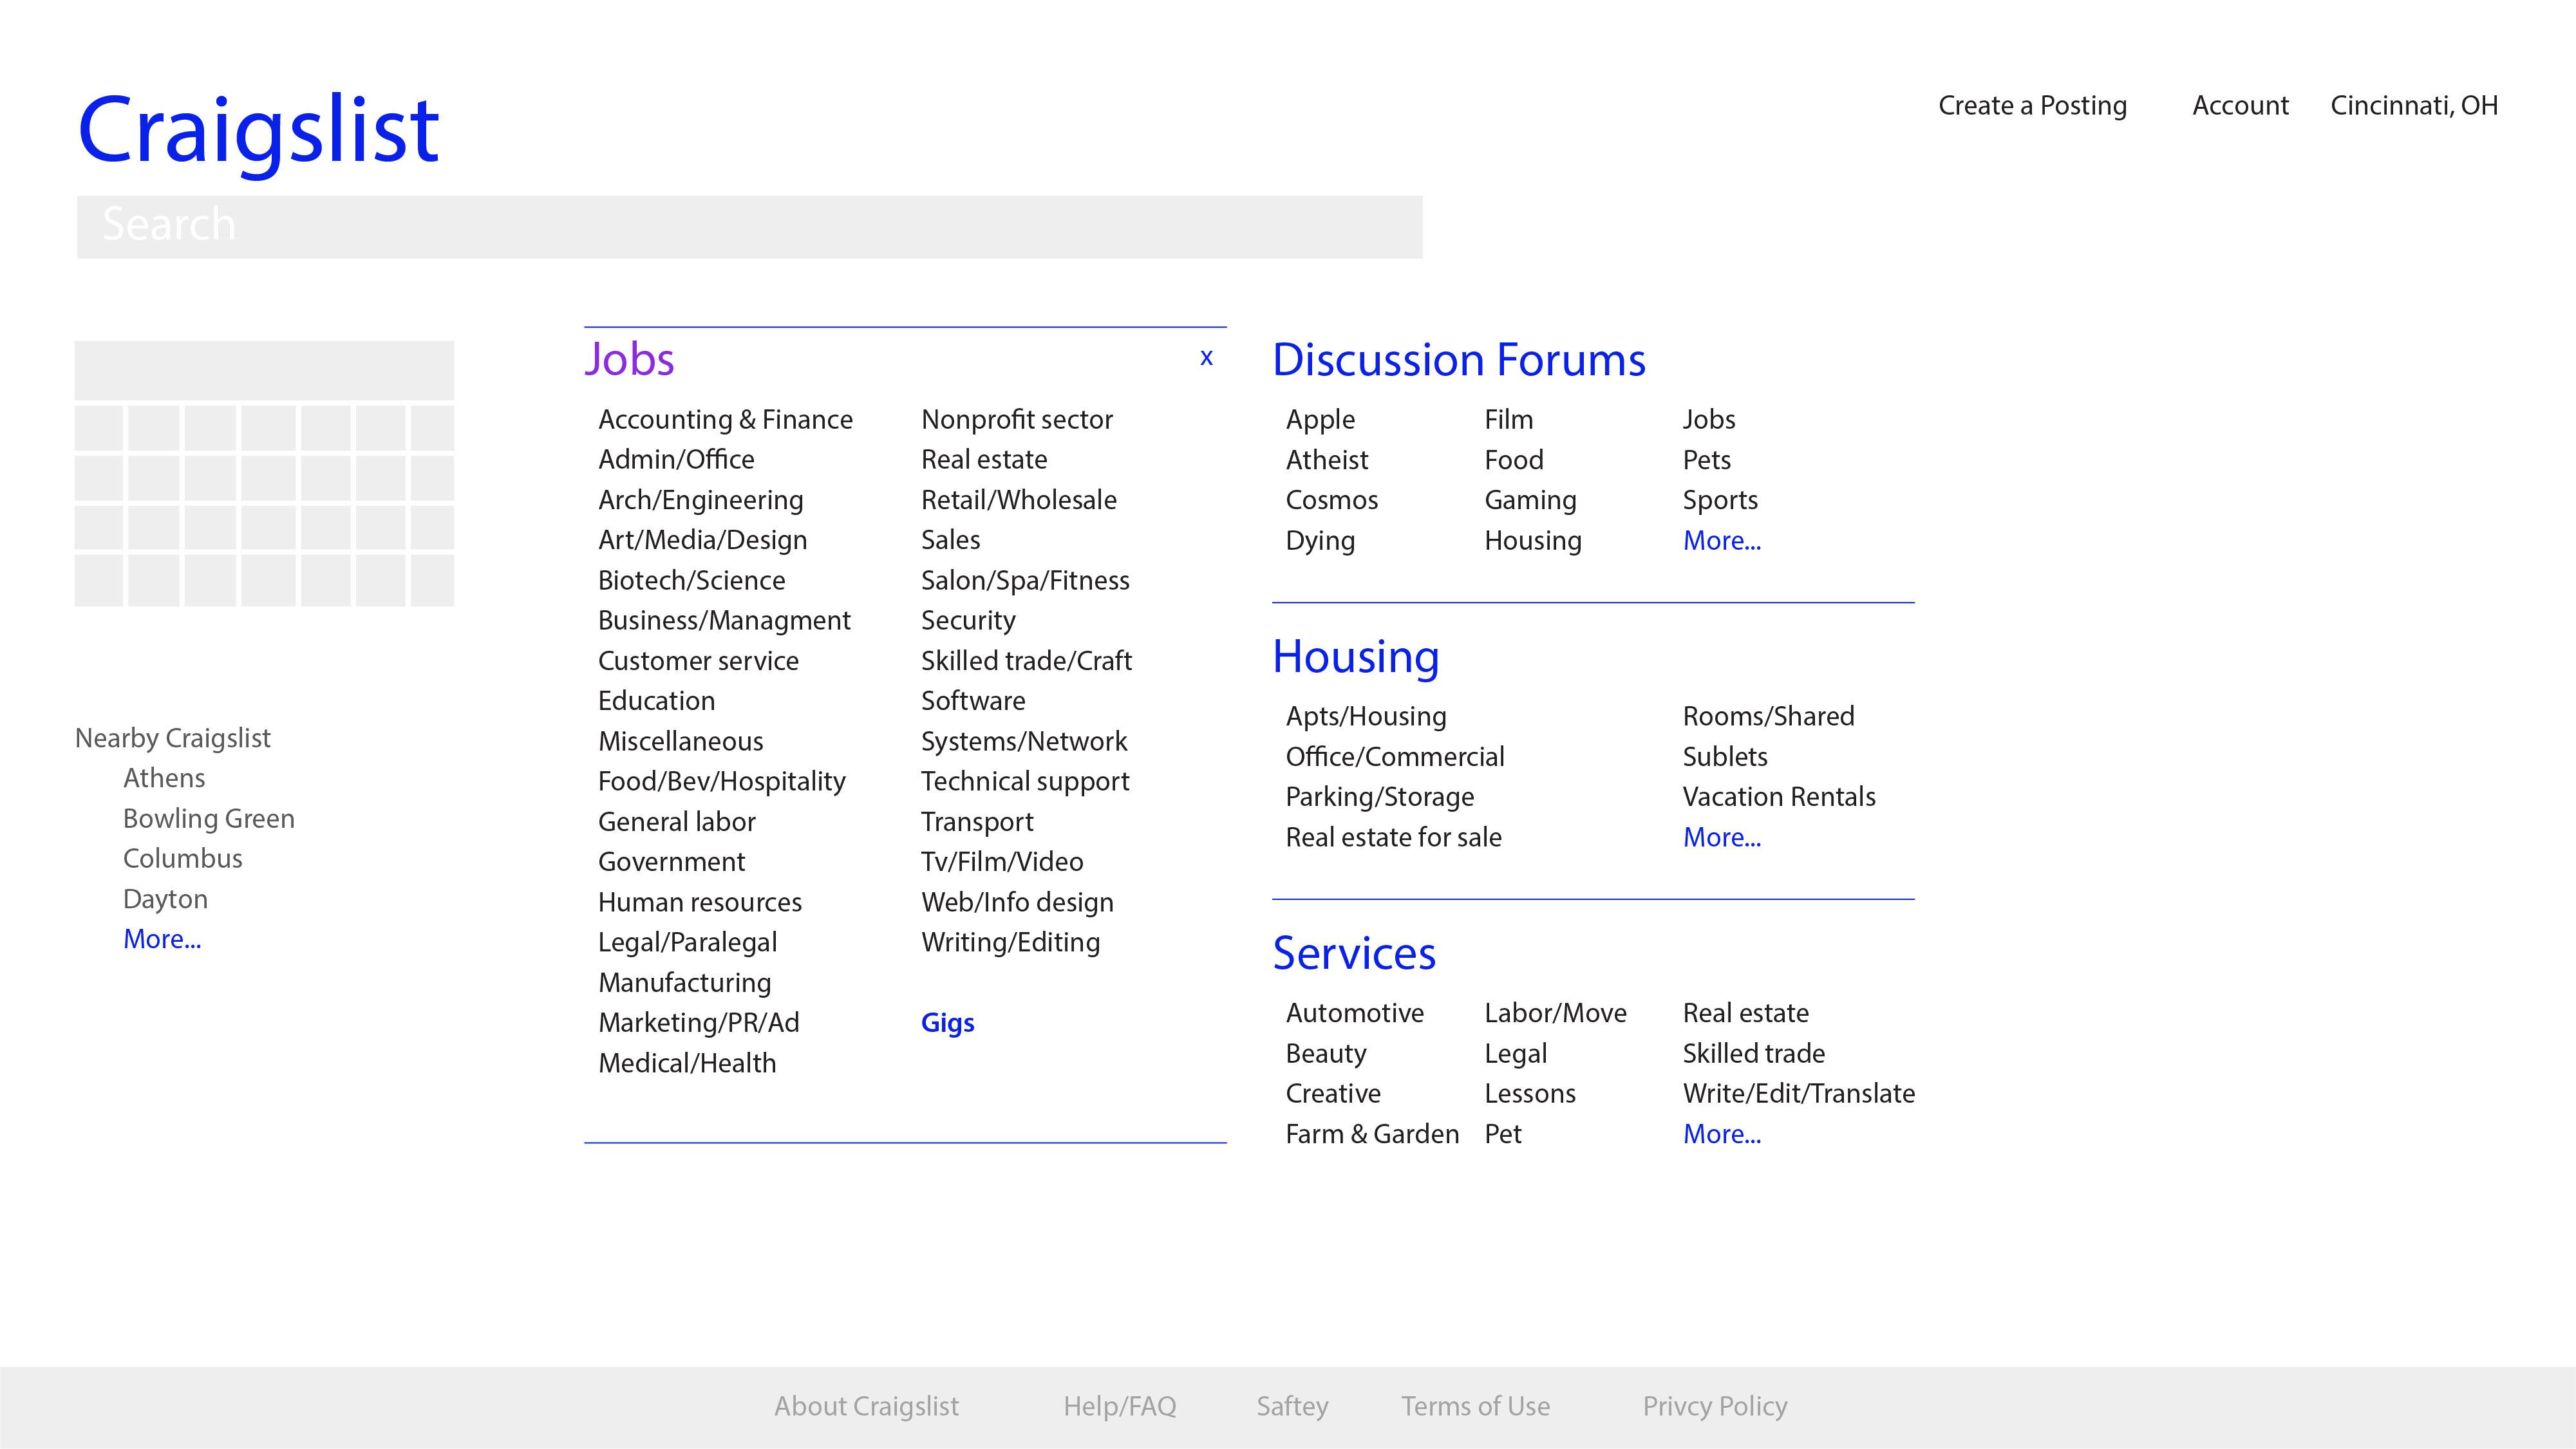This screenshot has height=1449, width=2576.
Task: Open About Craigslist footer link
Action: 866,1407
